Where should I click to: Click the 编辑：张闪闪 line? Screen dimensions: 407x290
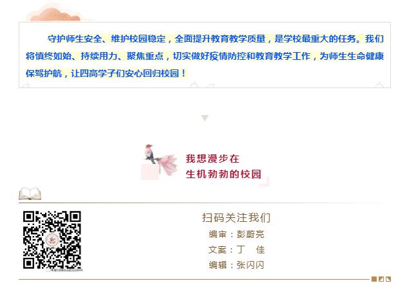236,265
